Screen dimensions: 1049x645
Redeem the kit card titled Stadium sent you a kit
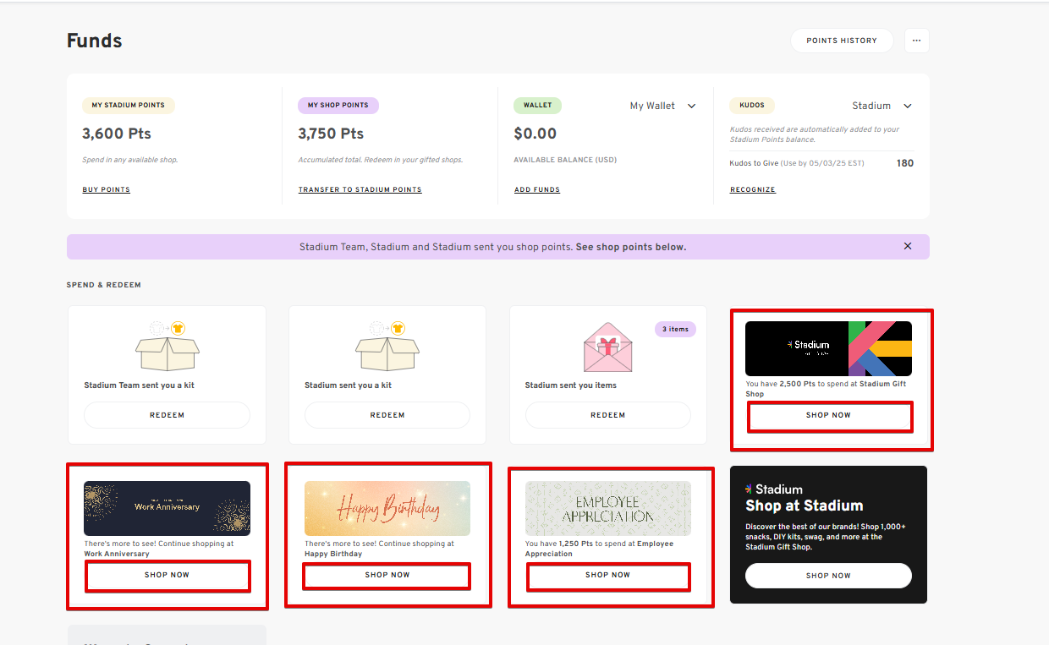(387, 415)
